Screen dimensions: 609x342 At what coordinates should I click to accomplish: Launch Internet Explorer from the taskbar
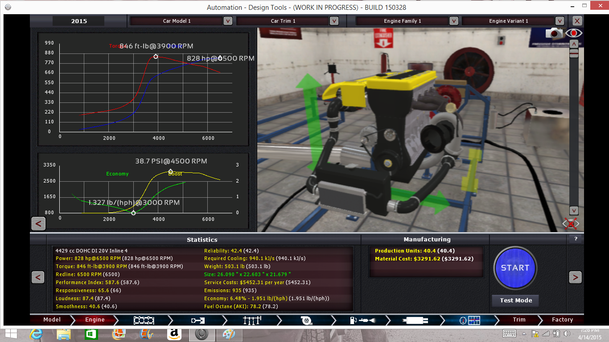(37, 334)
